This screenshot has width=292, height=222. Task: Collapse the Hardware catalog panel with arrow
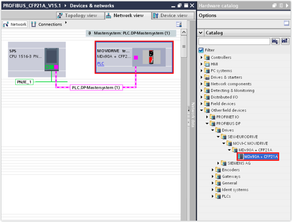click(288, 6)
